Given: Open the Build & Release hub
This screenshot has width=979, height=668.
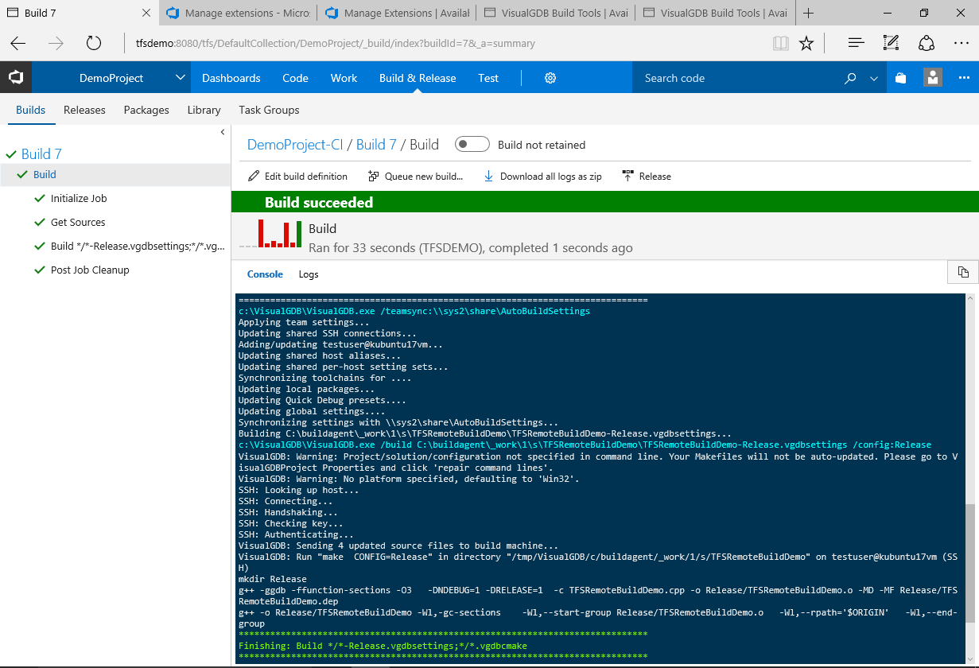Looking at the screenshot, I should tap(418, 78).
